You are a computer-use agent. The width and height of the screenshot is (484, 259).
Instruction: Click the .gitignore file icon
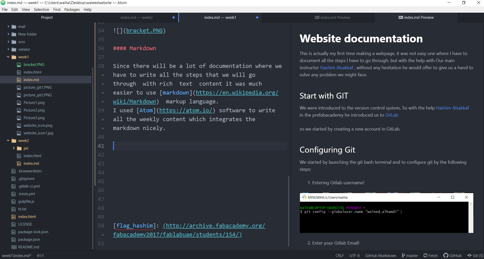(14, 179)
